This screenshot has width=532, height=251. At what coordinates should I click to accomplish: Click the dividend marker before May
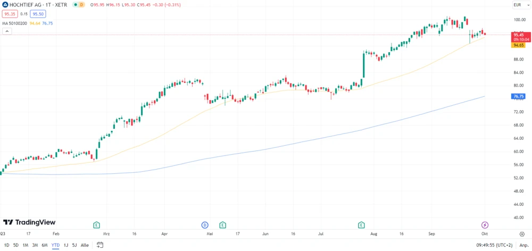pyautogui.click(x=205, y=225)
